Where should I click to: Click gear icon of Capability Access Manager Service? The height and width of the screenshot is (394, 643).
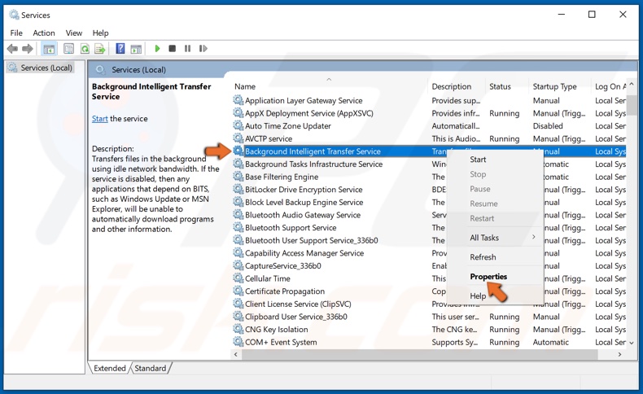coord(238,252)
